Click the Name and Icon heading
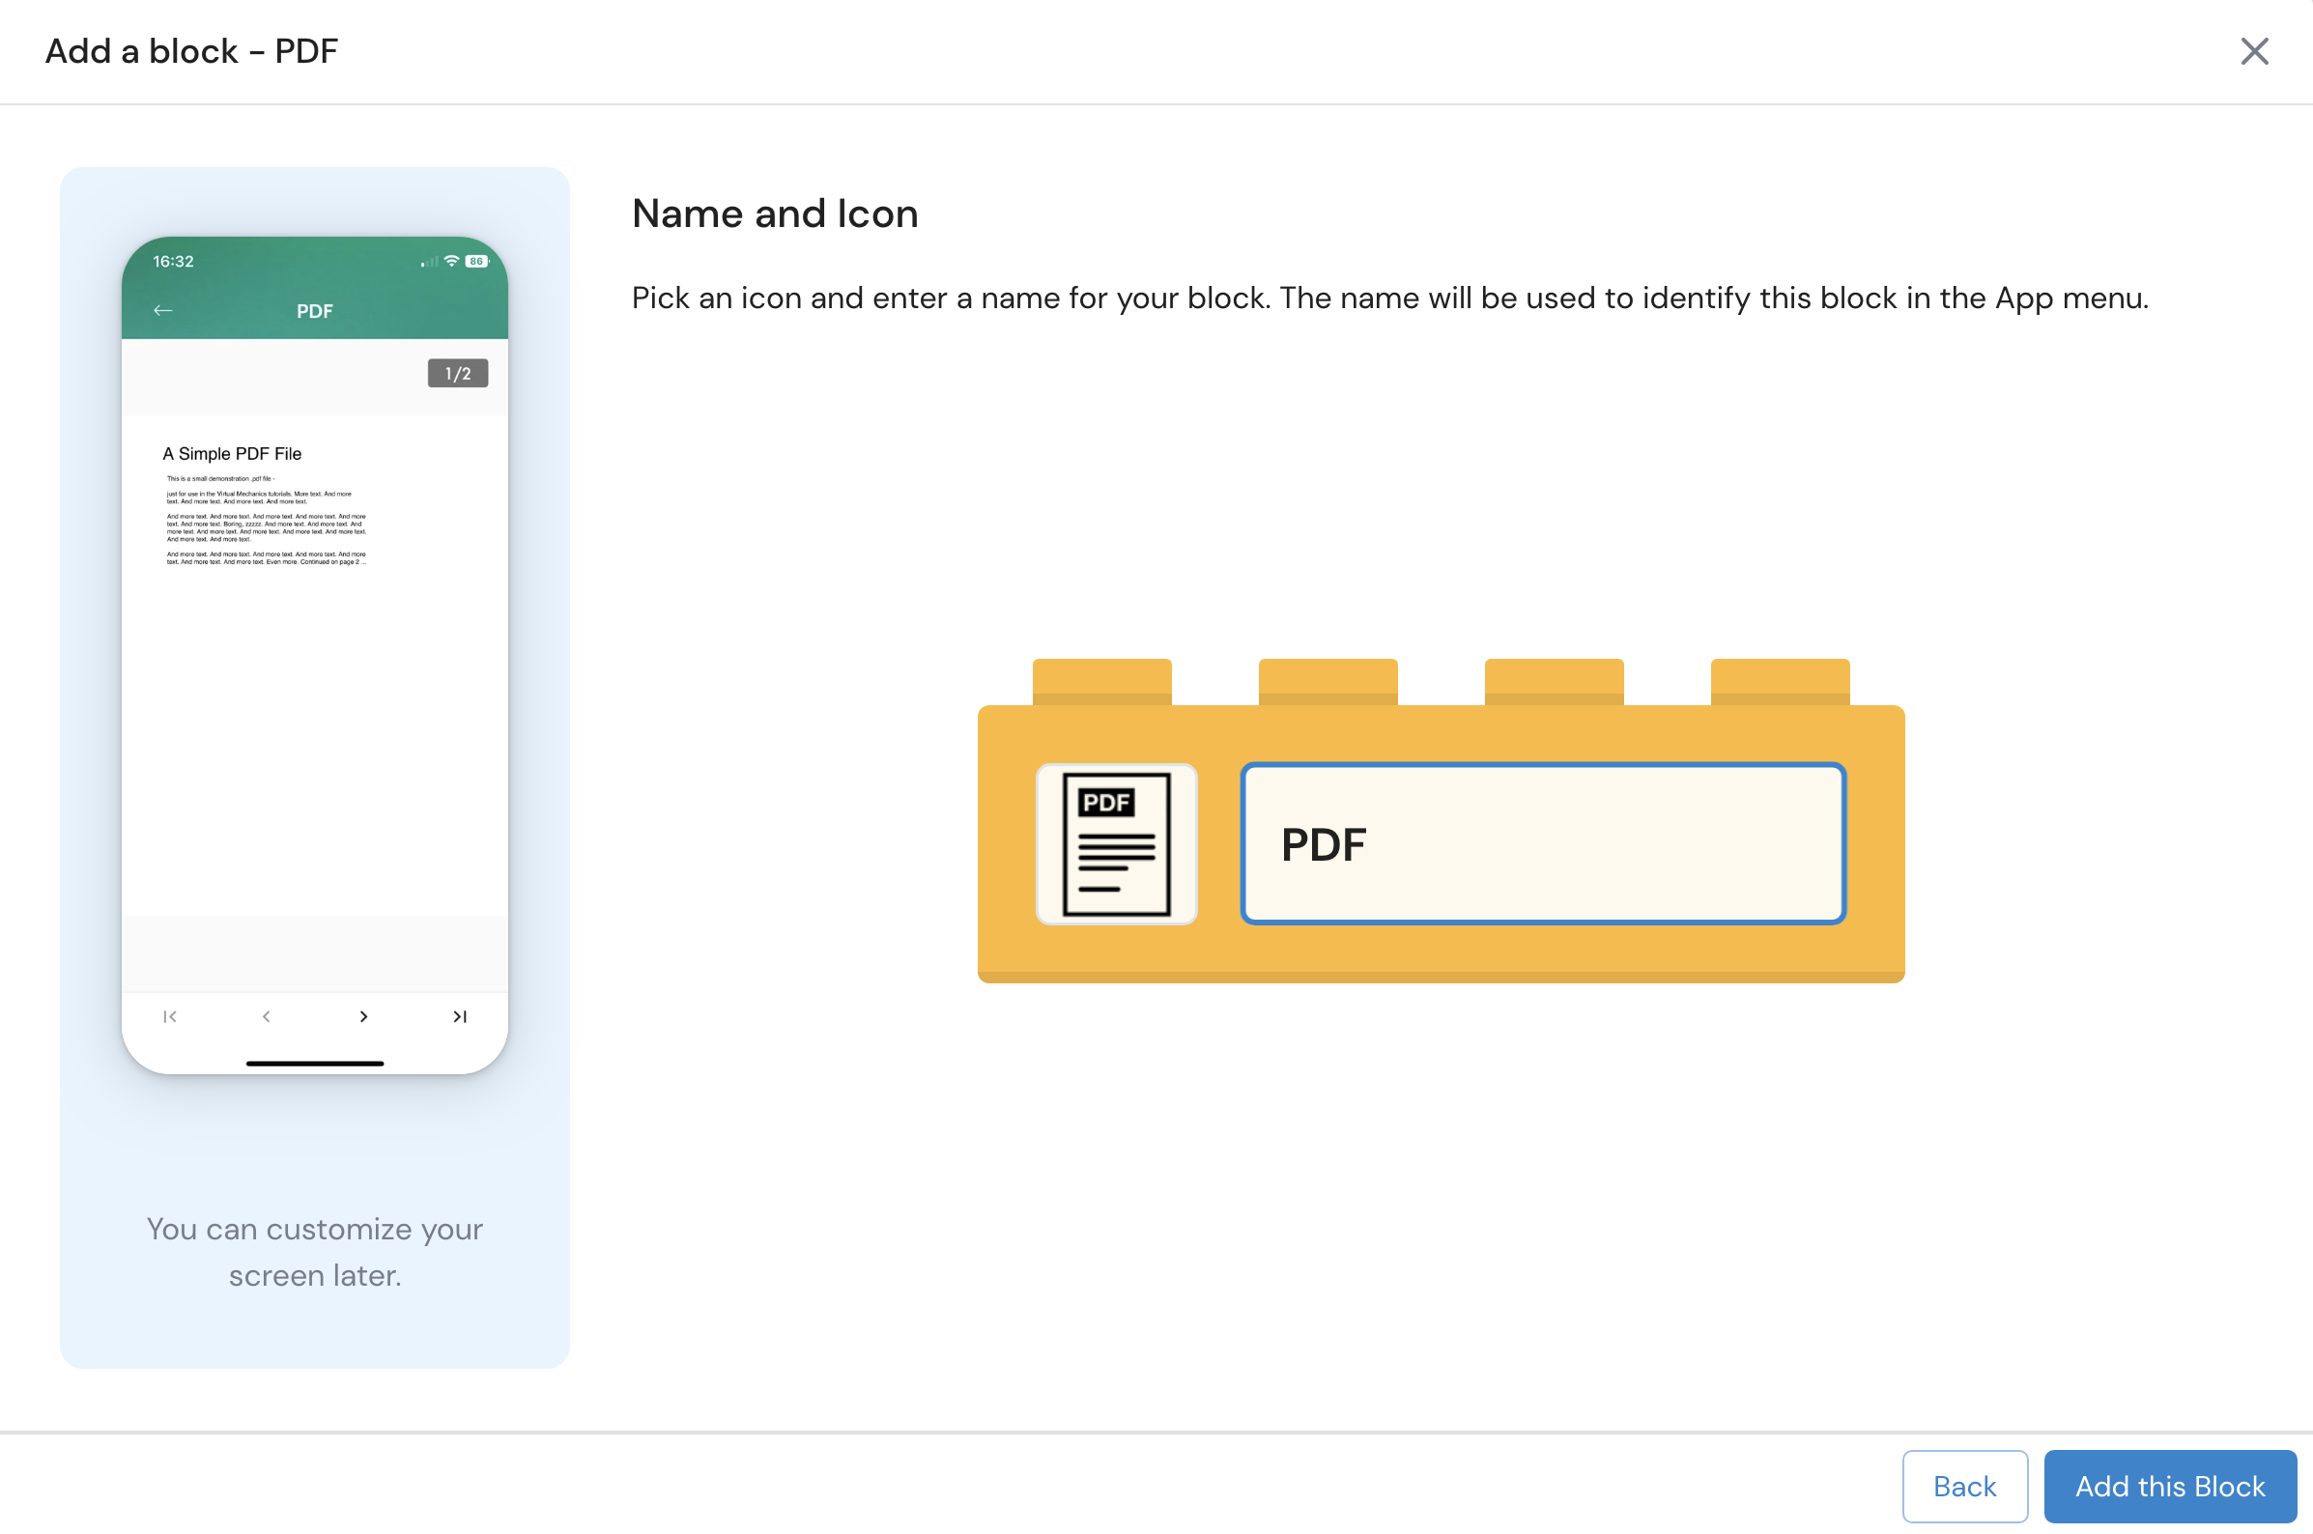 (774, 213)
